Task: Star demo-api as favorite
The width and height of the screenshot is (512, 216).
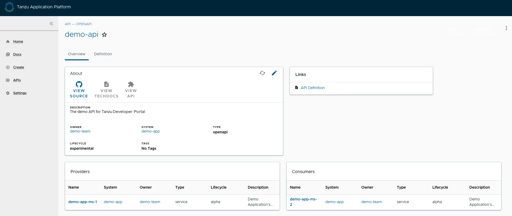Action: point(104,35)
